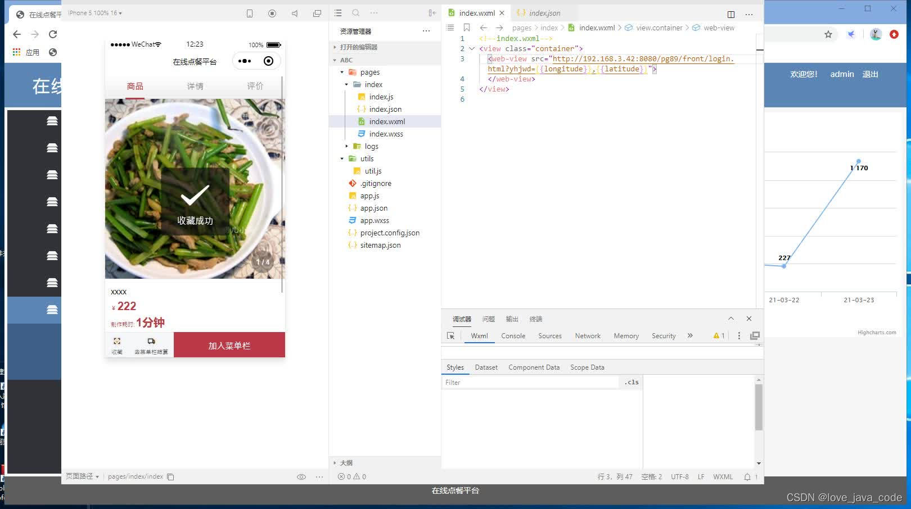Show more devtools tabs chevron
Image resolution: width=911 pixels, height=509 pixels.
tap(690, 335)
